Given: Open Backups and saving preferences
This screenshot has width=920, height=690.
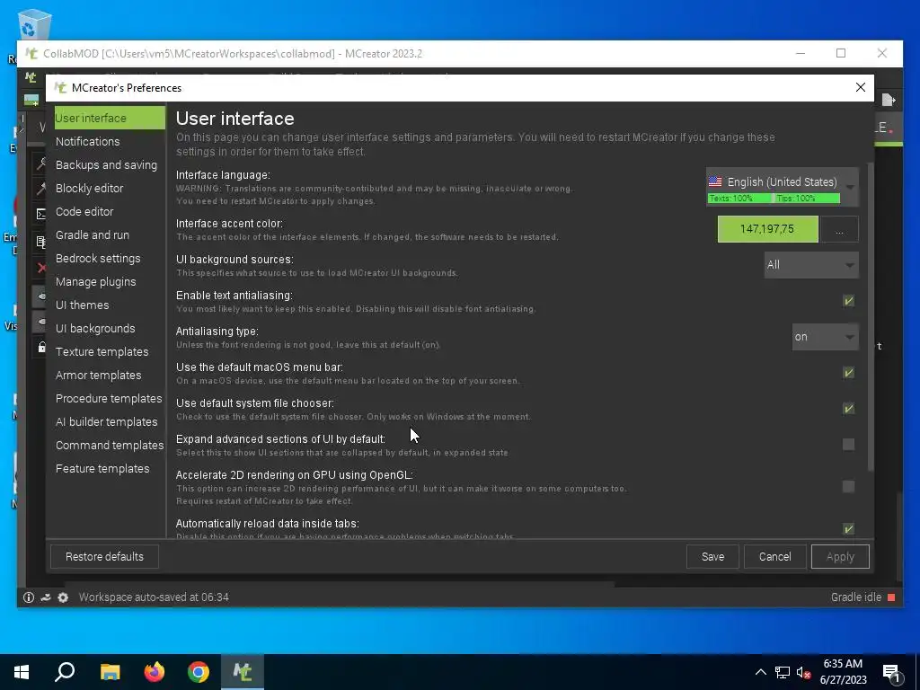Looking at the screenshot, I should (106, 165).
